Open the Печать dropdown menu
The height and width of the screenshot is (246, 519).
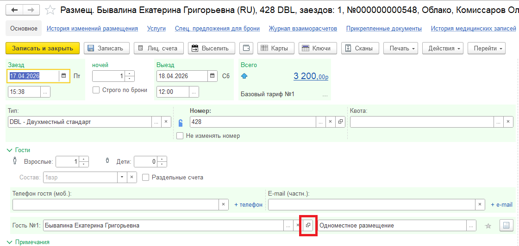400,48
